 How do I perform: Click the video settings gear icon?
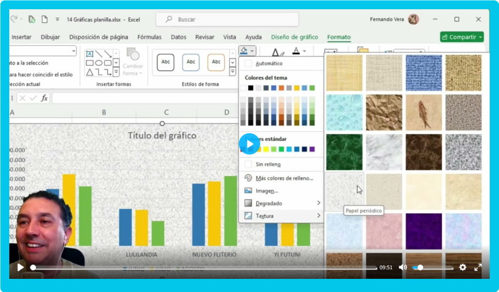click(x=462, y=267)
